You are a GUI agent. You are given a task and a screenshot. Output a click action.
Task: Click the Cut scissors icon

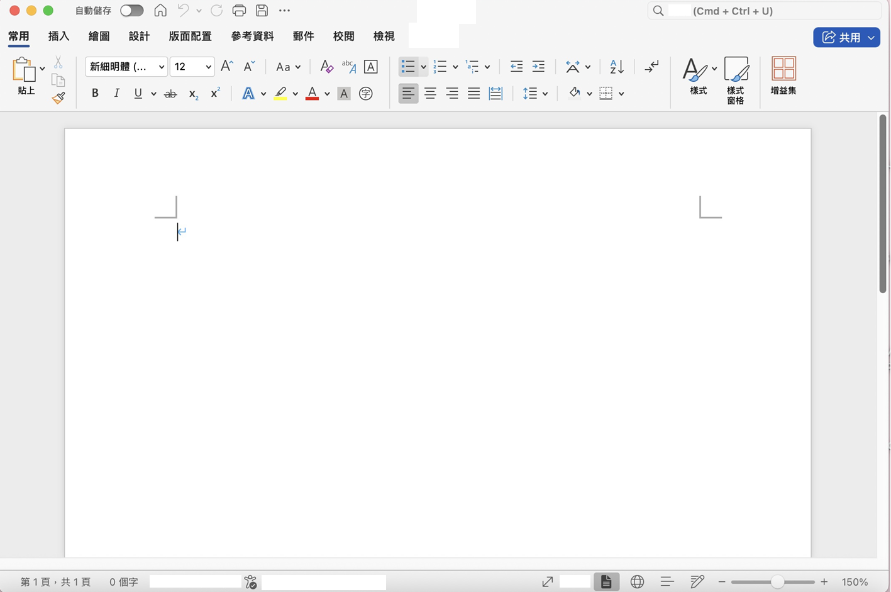(x=58, y=62)
